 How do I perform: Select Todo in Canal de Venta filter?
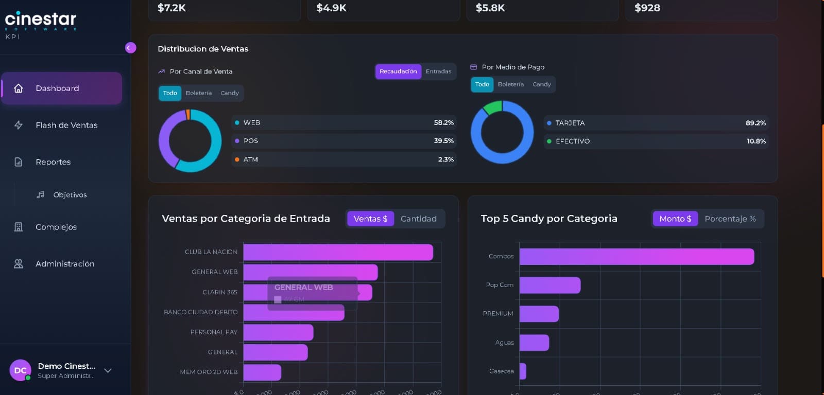pyautogui.click(x=170, y=93)
